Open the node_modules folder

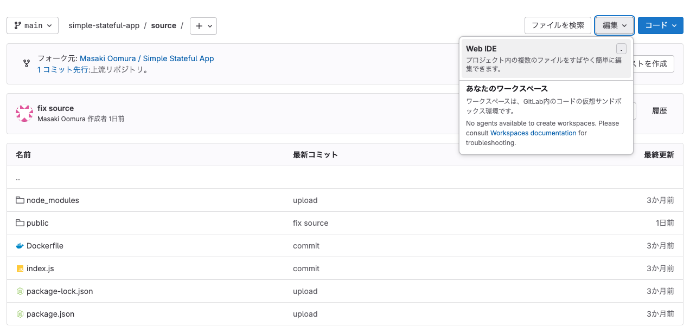pyautogui.click(x=53, y=200)
